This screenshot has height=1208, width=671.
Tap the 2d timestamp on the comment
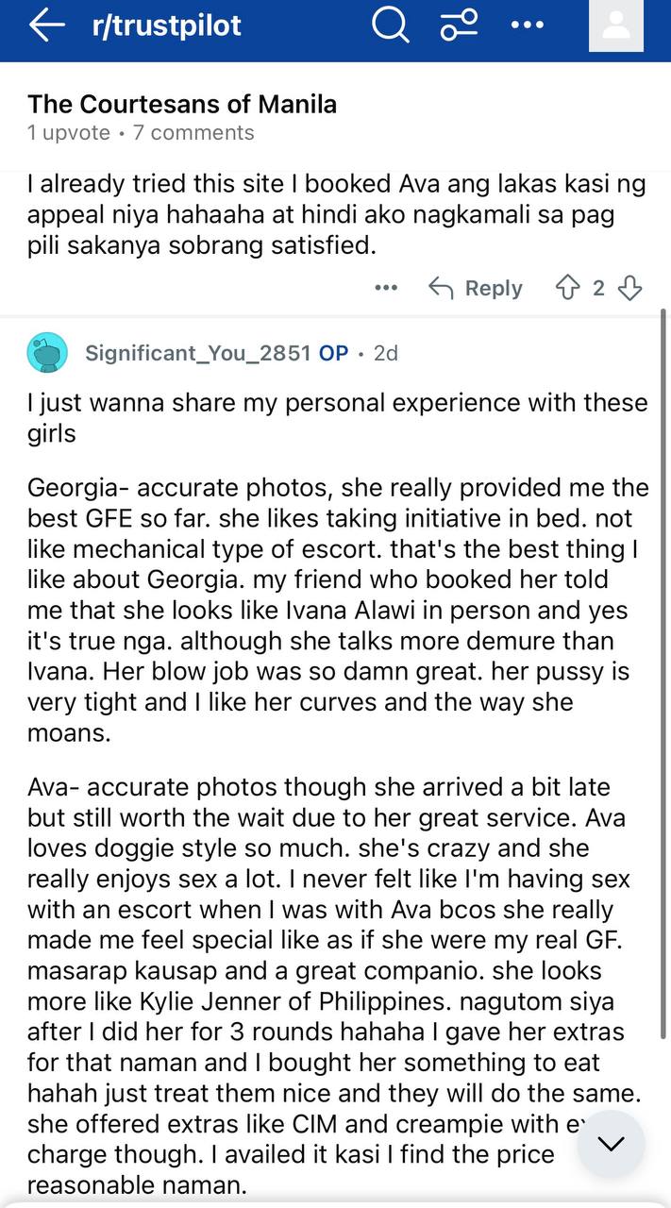pyautogui.click(x=386, y=353)
